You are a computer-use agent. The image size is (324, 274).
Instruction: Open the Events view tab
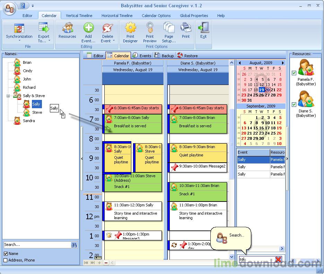click(142, 55)
